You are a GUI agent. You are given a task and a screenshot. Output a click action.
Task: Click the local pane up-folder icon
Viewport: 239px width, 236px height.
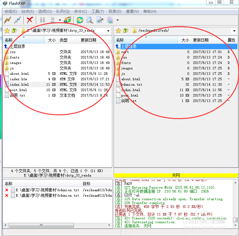pyautogui.click(x=14, y=31)
